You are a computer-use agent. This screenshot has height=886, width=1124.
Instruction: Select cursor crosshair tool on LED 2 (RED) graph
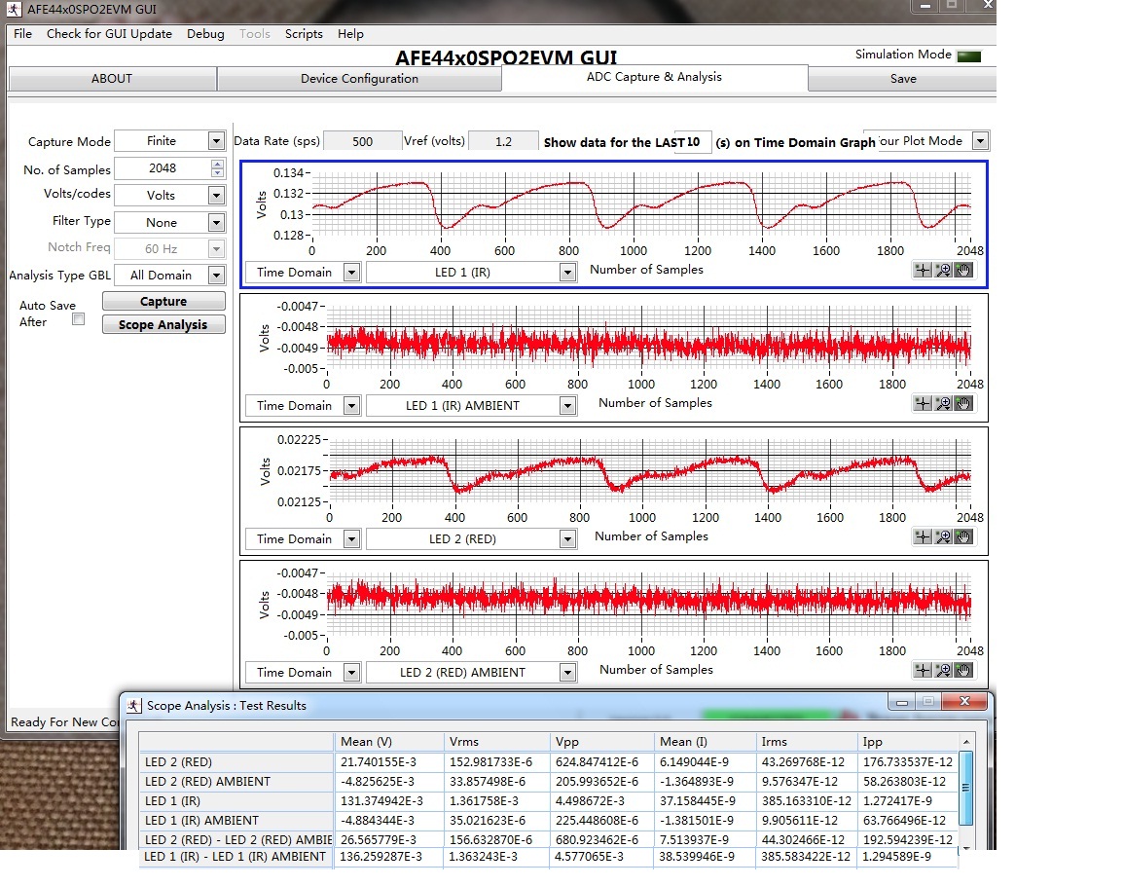coord(923,536)
